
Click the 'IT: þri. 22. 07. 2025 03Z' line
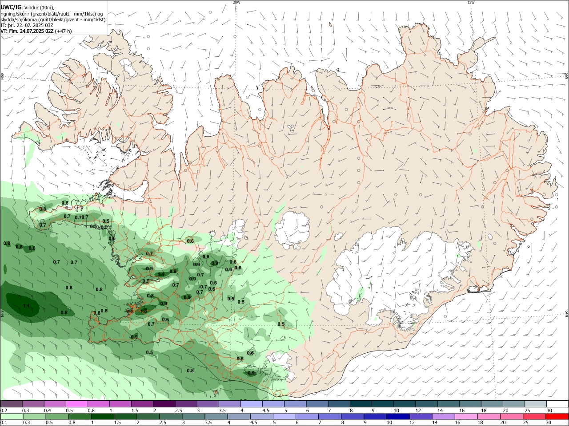coord(27,25)
